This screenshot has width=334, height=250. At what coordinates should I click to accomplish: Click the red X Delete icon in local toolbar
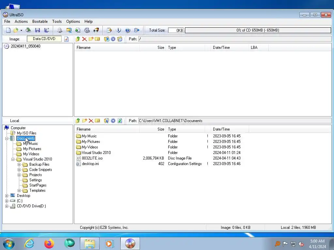pos(91,121)
